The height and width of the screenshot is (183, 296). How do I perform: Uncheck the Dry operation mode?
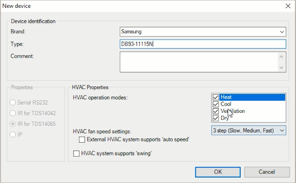(215, 118)
